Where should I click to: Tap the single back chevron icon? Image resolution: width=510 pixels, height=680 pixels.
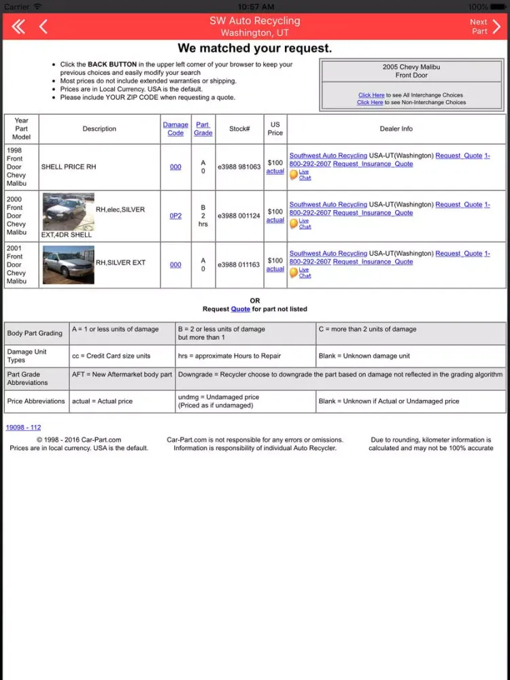coord(43,27)
